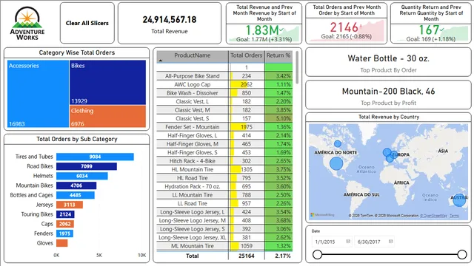Click the left handle of date slider

tap(317, 254)
